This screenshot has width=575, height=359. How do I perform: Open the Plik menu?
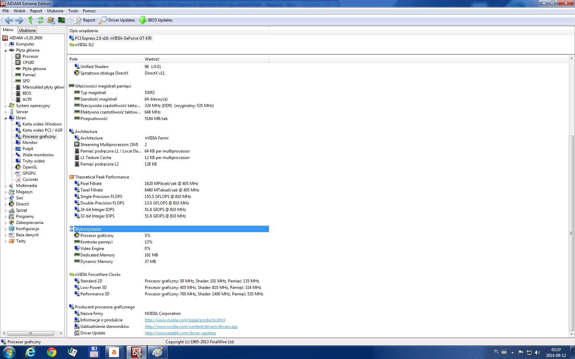click(x=6, y=11)
